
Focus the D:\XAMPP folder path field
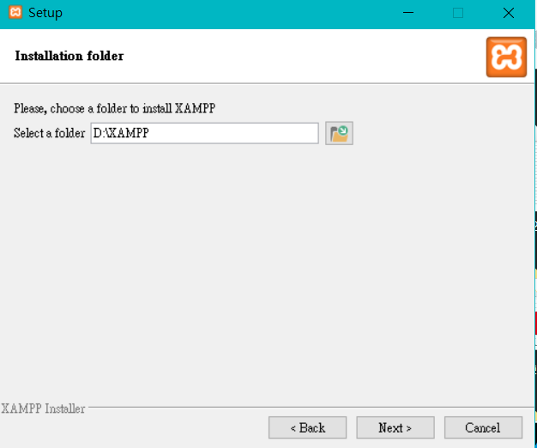(204, 133)
